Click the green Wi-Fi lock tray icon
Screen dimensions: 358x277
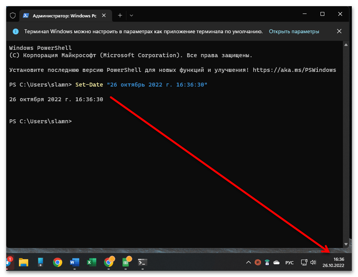click(x=267, y=262)
